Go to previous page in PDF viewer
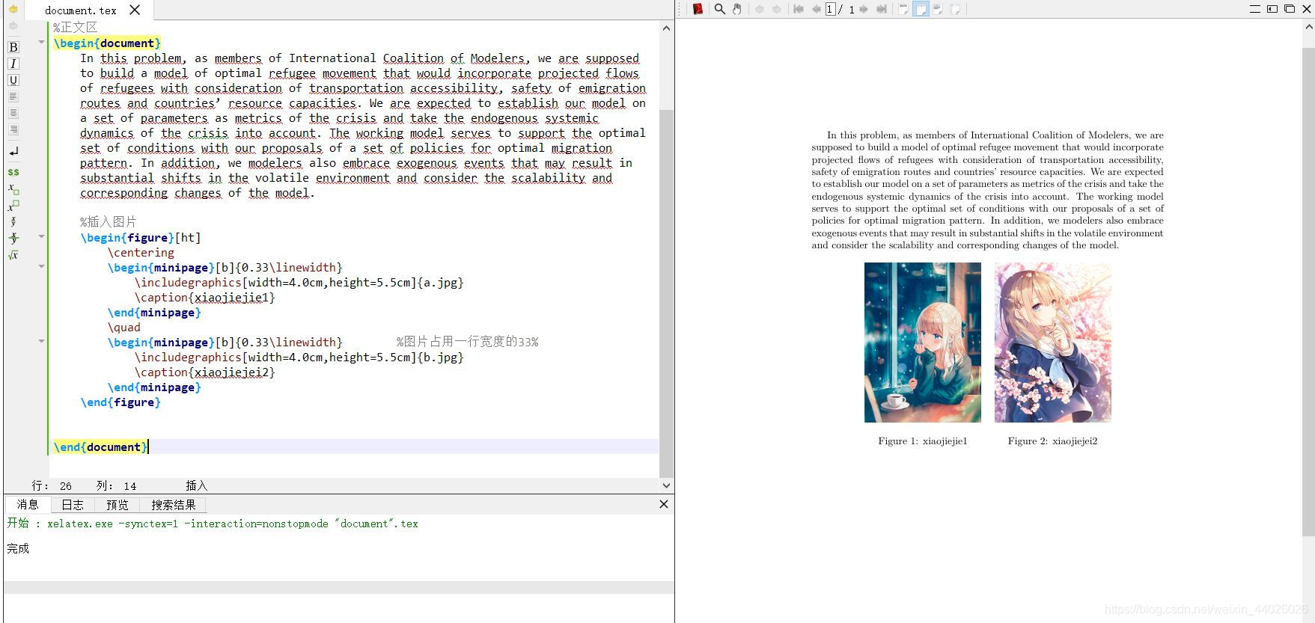Screen dimensions: 1315x623 (x=816, y=9)
